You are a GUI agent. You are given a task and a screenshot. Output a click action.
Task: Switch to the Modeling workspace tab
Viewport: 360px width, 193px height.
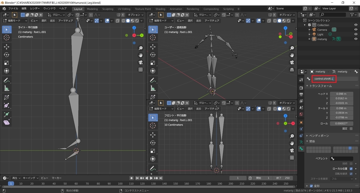click(x=92, y=9)
